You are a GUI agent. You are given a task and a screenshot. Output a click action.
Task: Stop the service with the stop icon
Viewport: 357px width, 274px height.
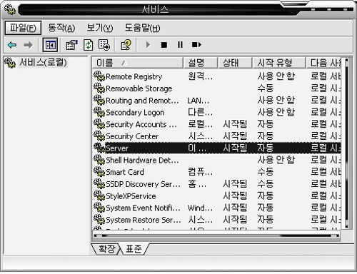pos(164,45)
